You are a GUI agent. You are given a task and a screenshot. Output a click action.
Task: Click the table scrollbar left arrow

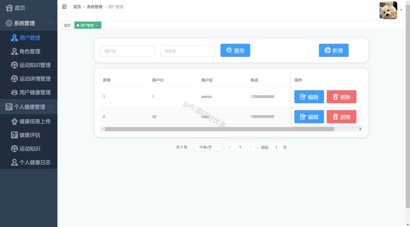(102, 129)
